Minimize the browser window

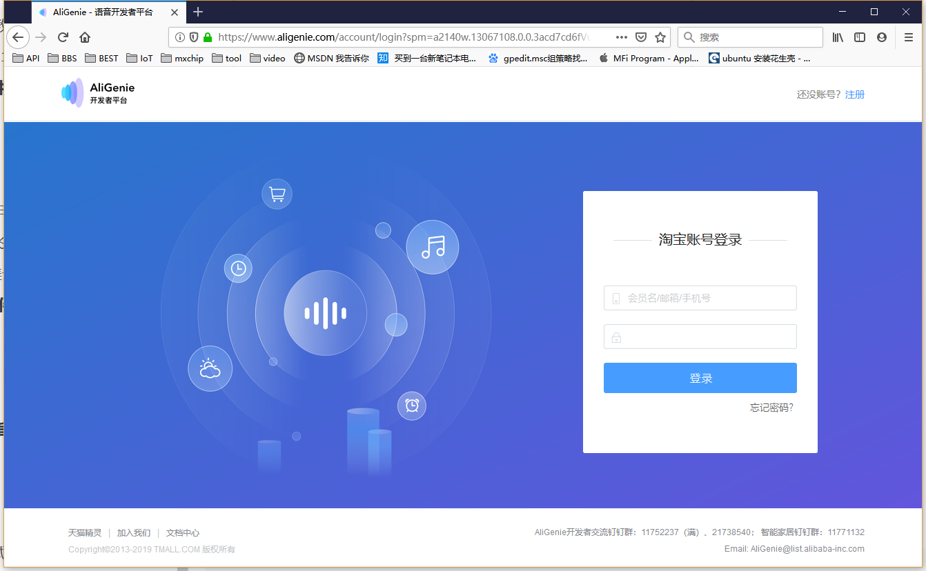[843, 12]
